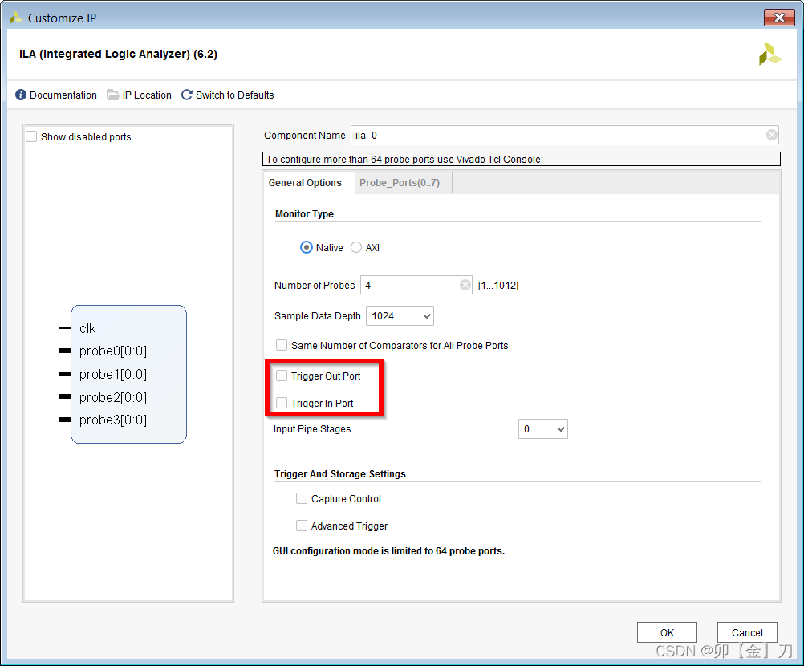Clear the Number of Probes value icon
The image size is (804, 666).
tap(465, 285)
